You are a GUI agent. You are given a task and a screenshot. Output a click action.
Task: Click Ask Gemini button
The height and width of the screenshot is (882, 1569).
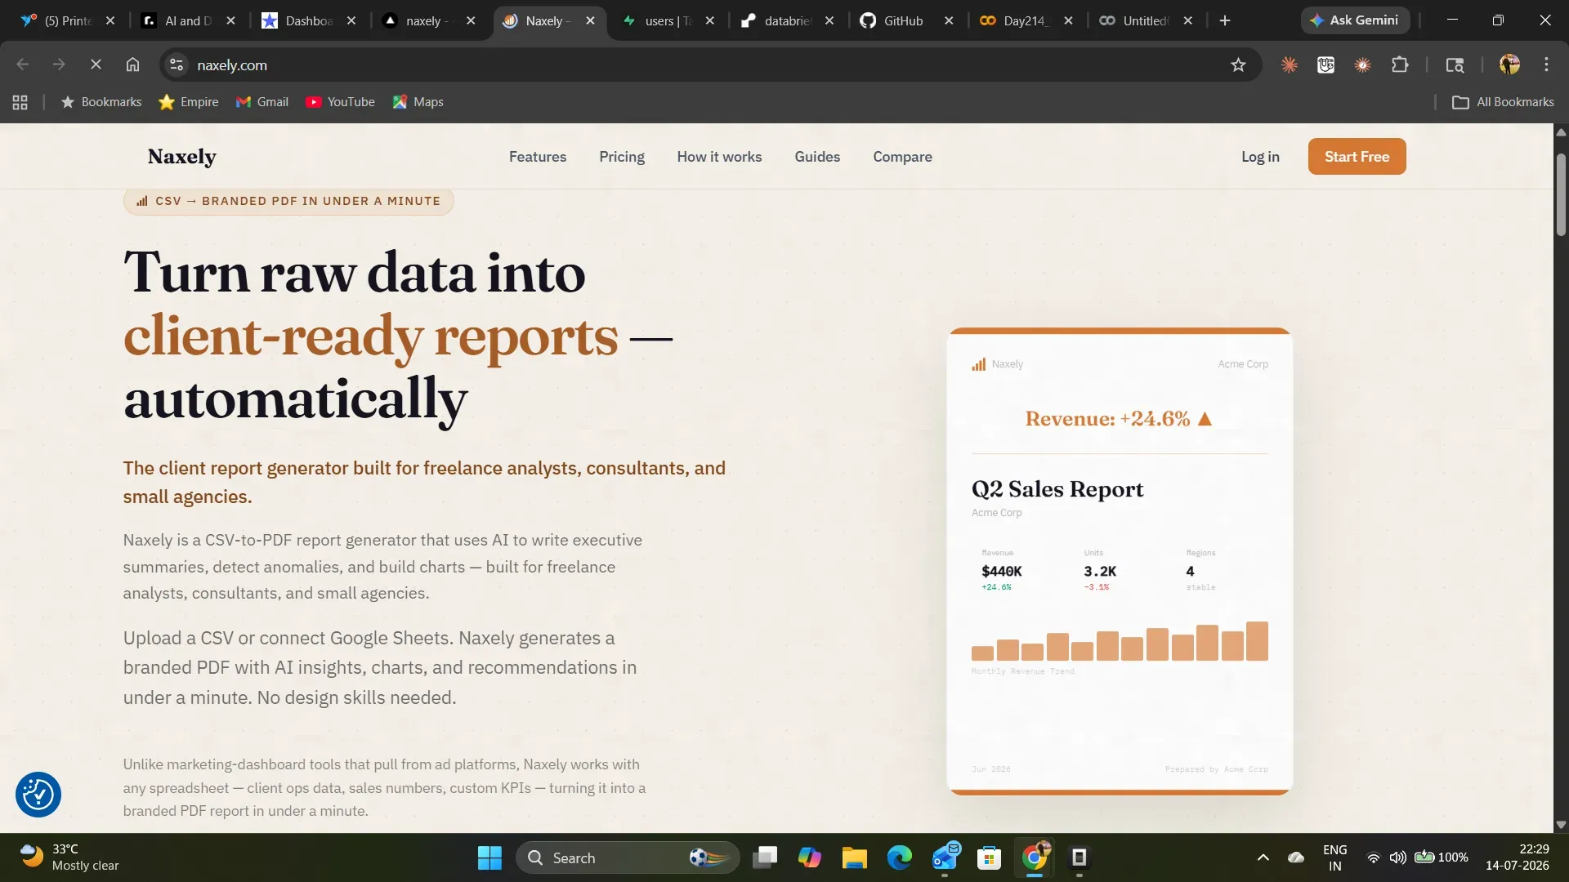1354,20
